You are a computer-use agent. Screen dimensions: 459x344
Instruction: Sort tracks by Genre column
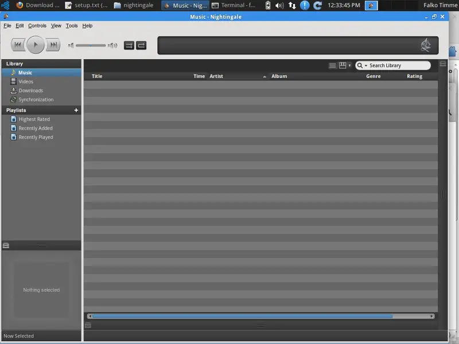374,76
